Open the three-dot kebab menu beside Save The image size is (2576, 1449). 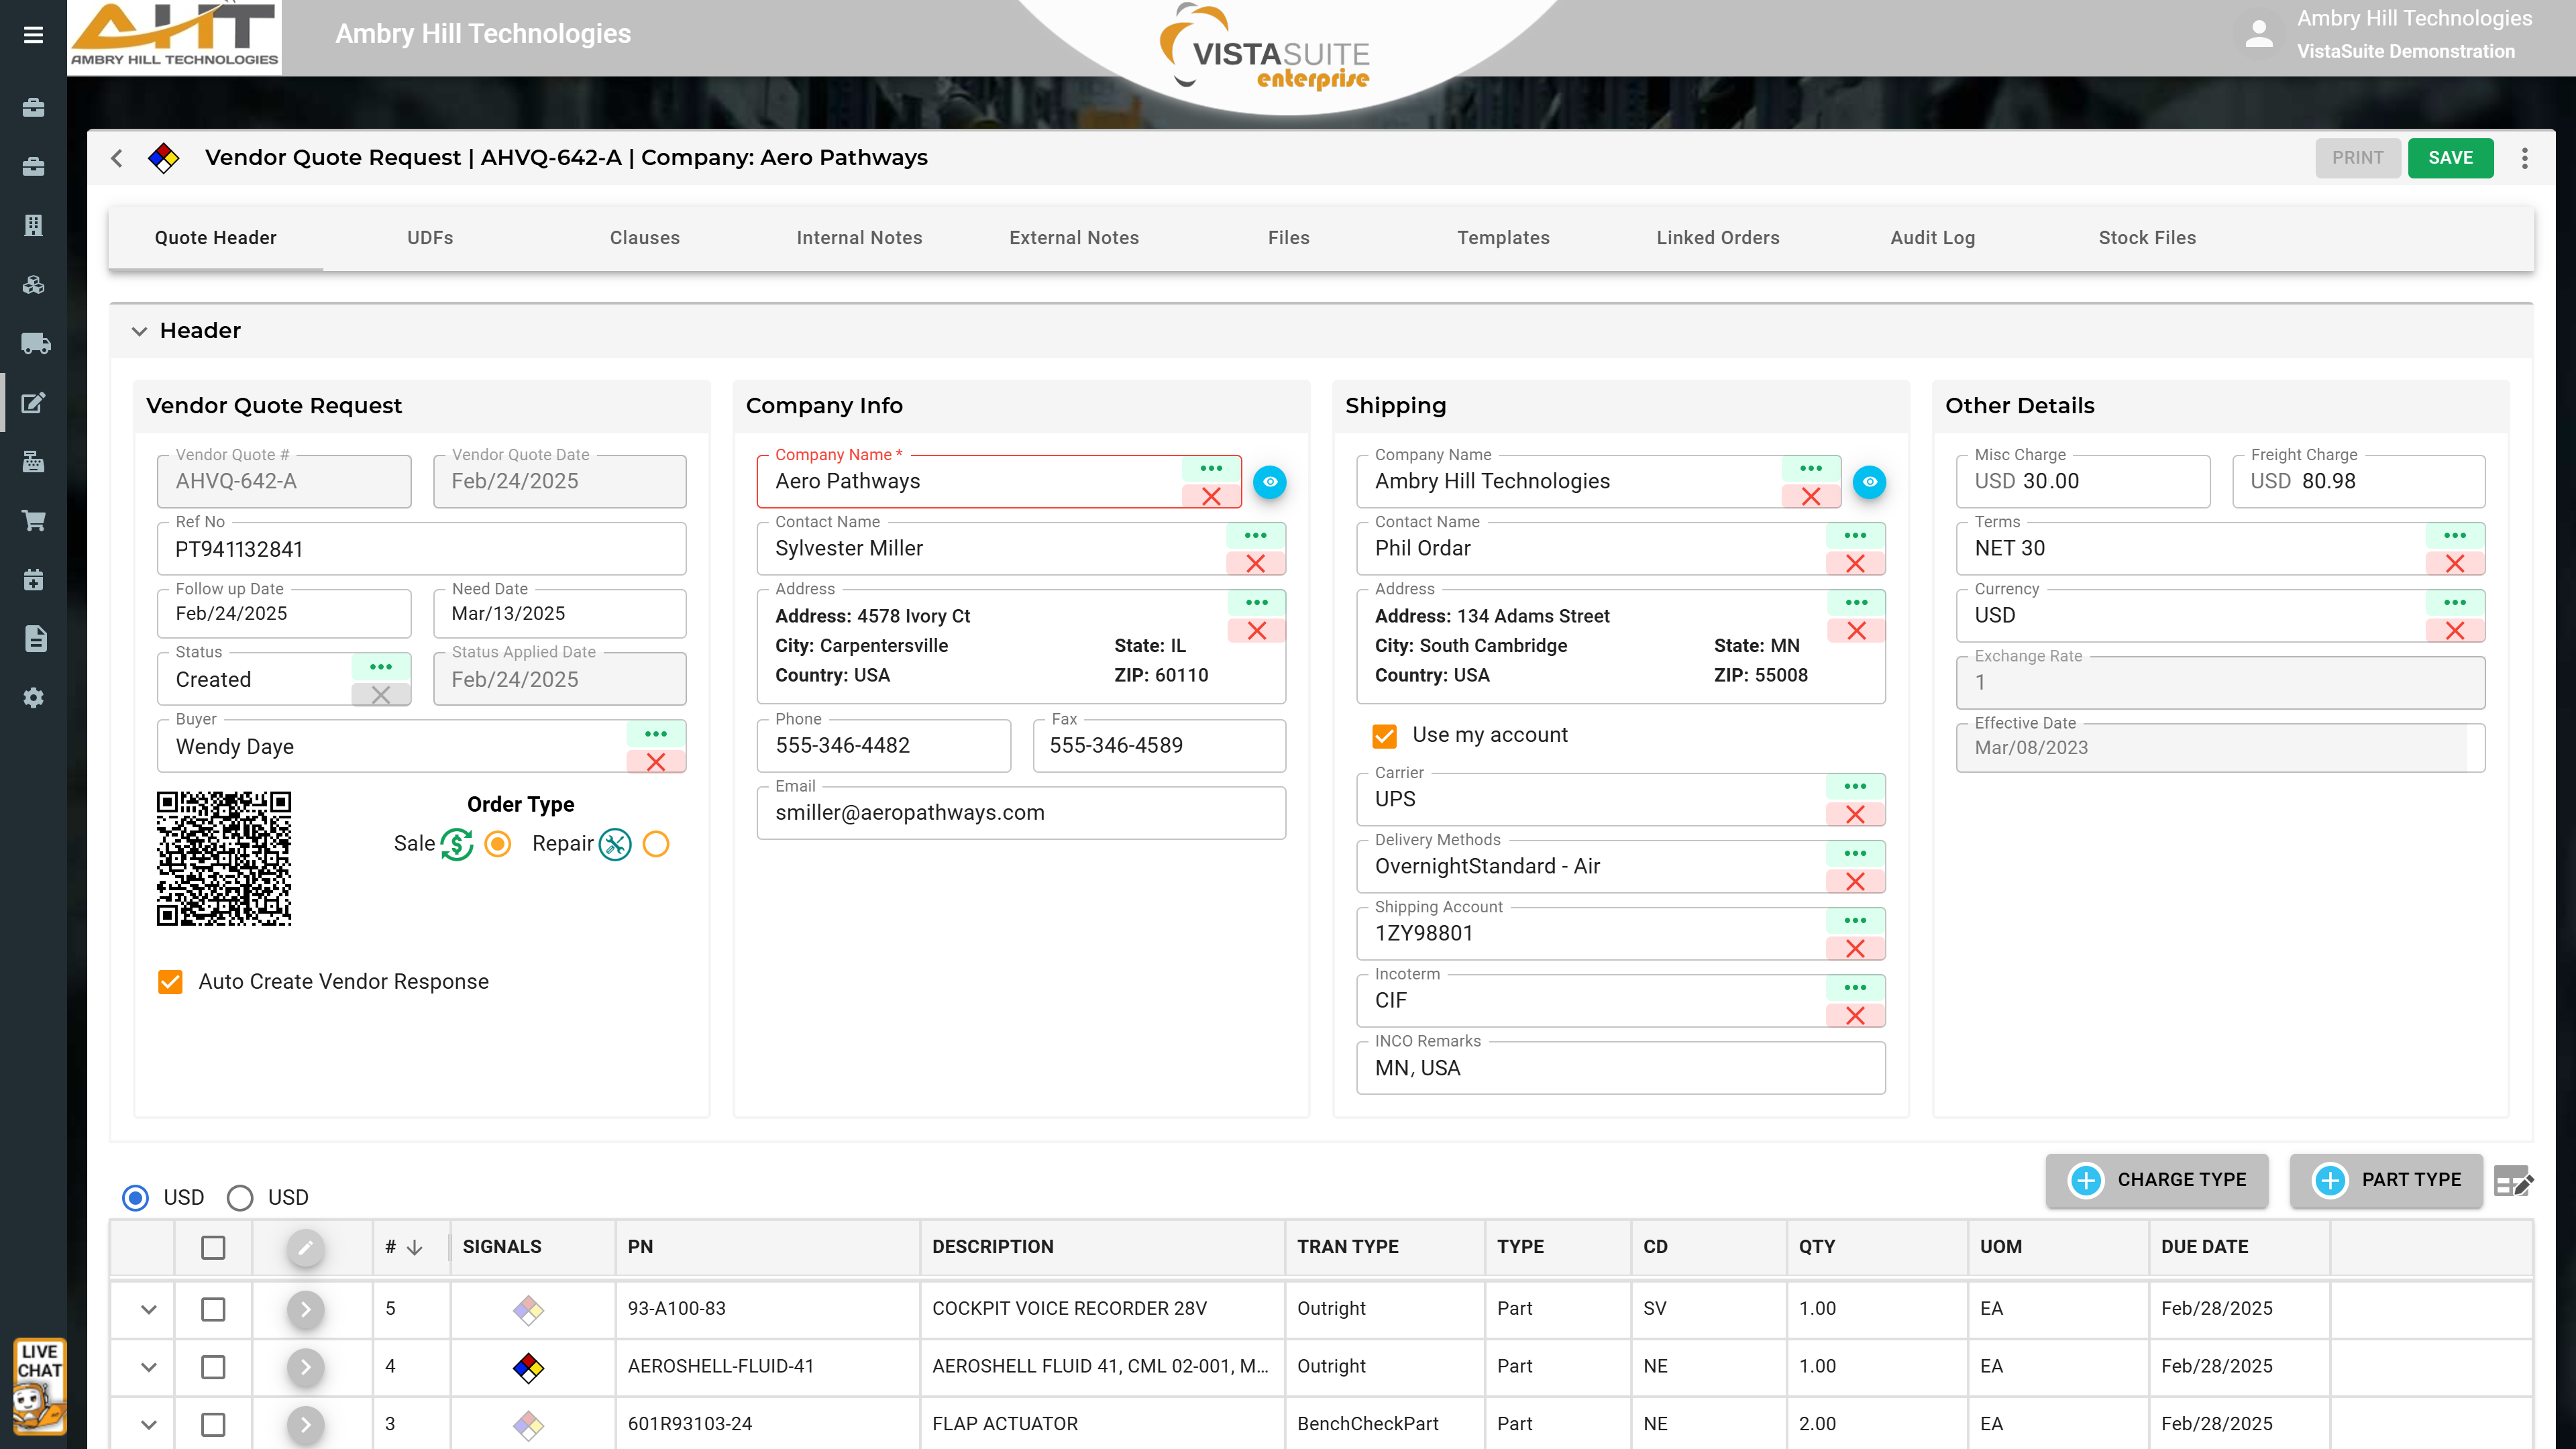(2524, 158)
